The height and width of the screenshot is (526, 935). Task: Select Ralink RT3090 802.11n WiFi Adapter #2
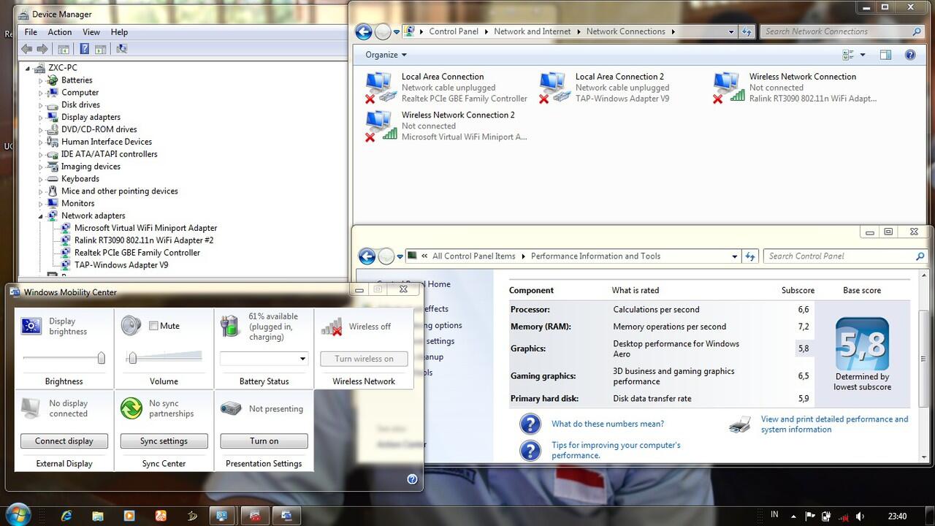(144, 240)
